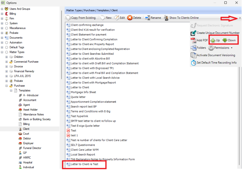Select the Client template category
The height and width of the screenshot is (173, 242).
pyautogui.click(x=26, y=129)
